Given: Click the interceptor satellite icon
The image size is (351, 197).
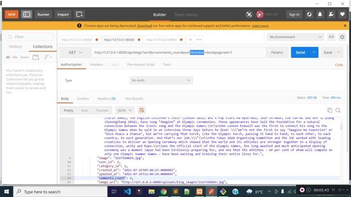Looking at the screenshot, I should pos(249,15).
